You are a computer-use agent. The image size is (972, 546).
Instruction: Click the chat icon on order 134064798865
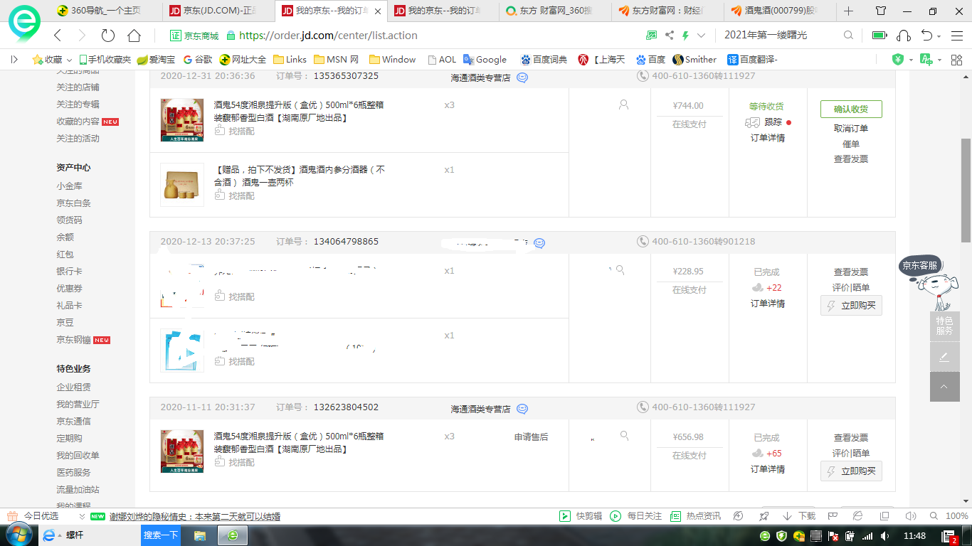(x=539, y=243)
